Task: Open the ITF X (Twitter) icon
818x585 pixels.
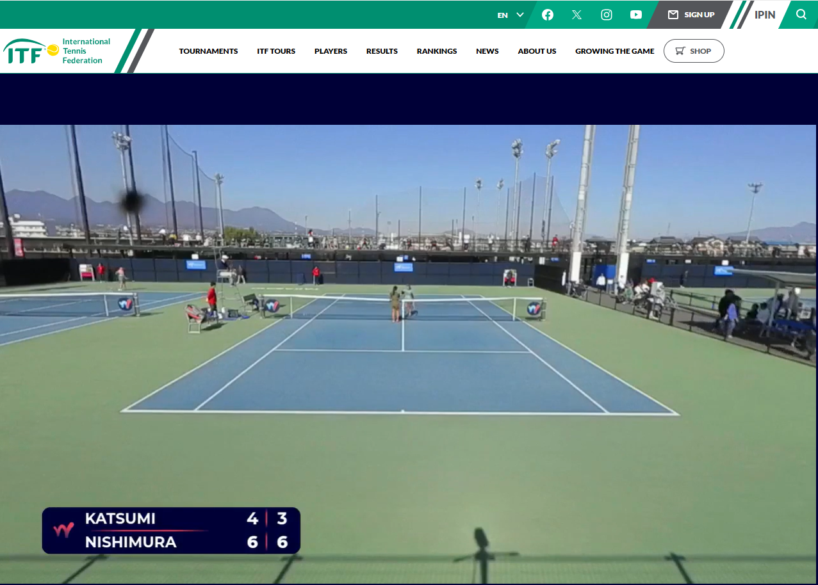Action: coord(577,15)
